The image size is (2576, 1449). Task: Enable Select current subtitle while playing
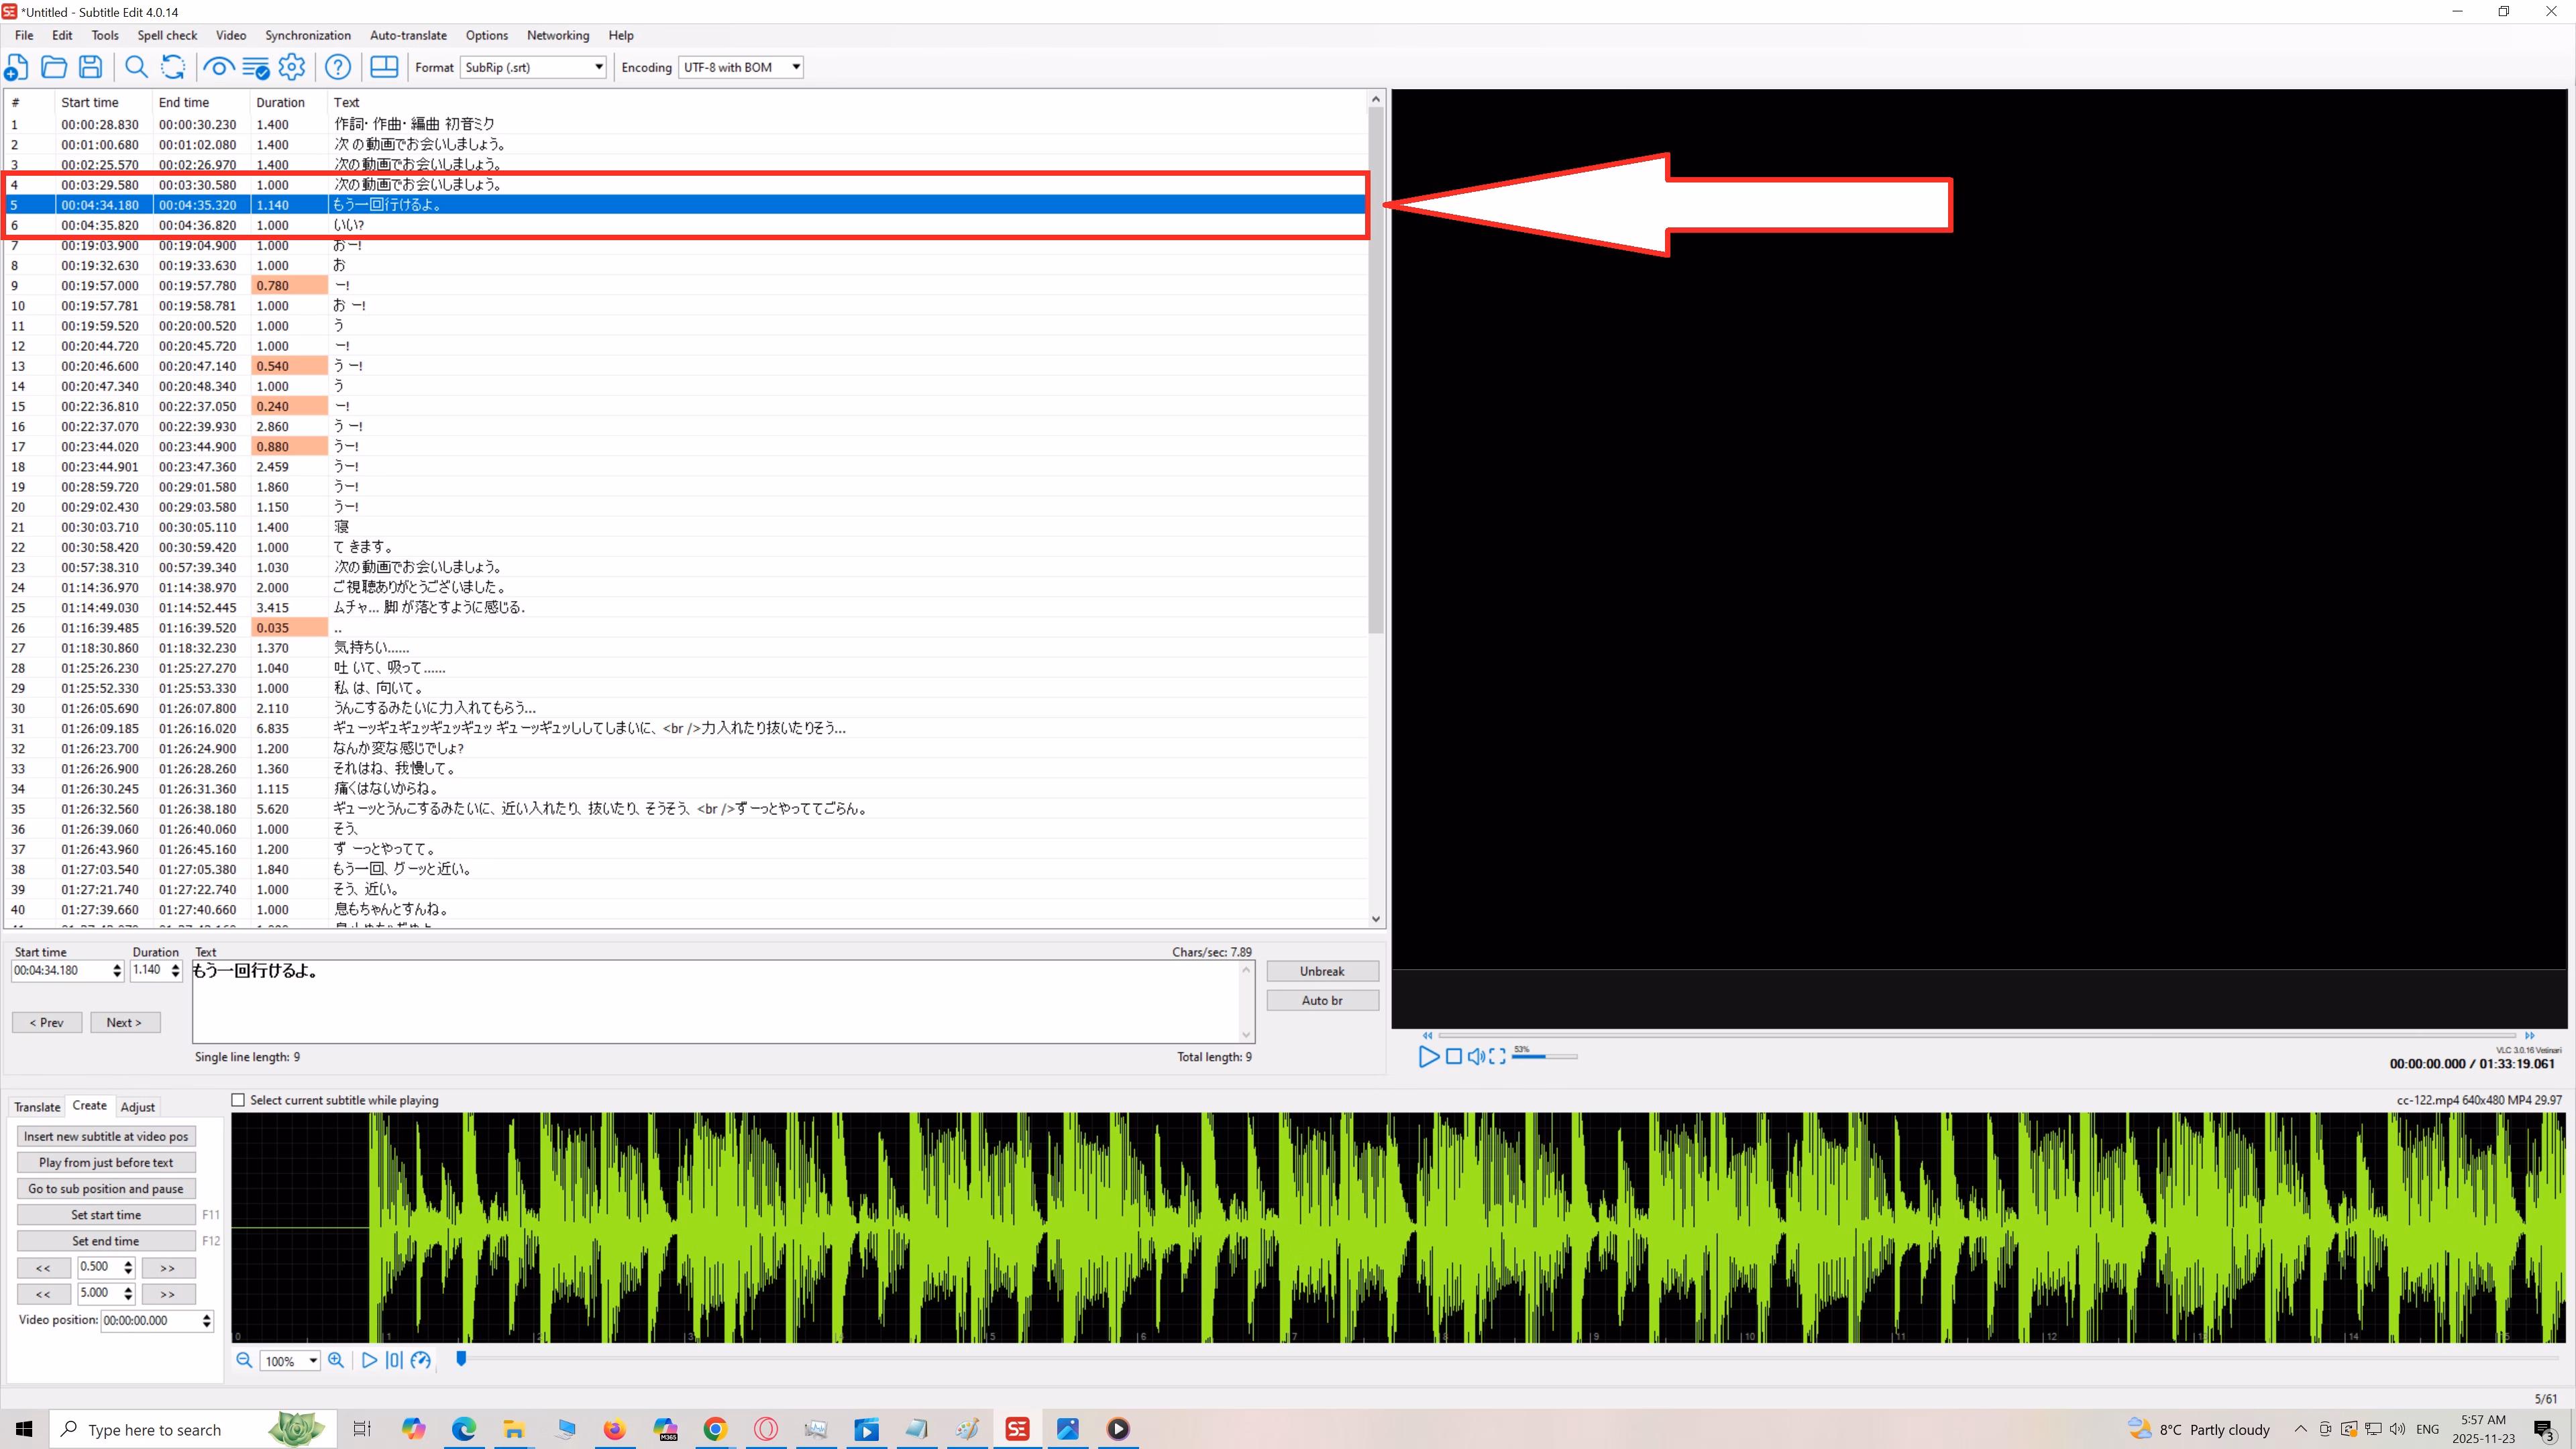(x=238, y=1100)
